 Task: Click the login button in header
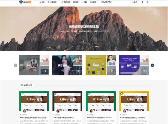135,2
